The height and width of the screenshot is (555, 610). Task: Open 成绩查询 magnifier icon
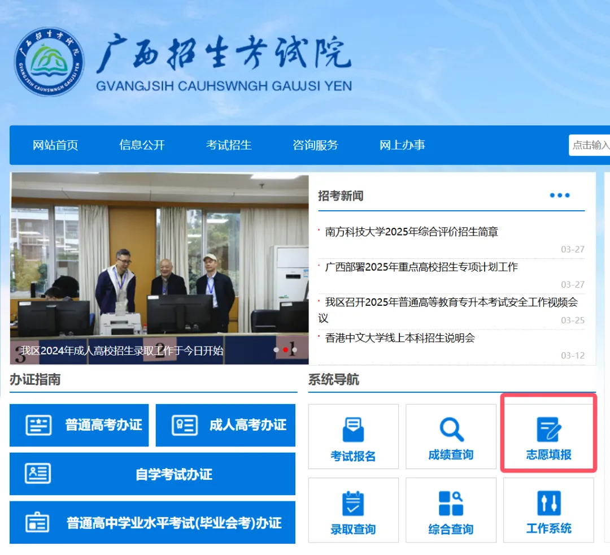(x=451, y=429)
